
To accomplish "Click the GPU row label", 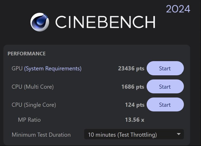I will [17, 68].
